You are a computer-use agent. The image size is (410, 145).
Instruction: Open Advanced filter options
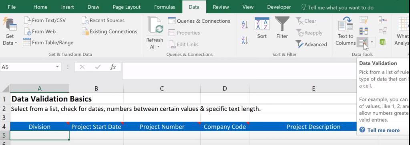[x=312, y=44]
